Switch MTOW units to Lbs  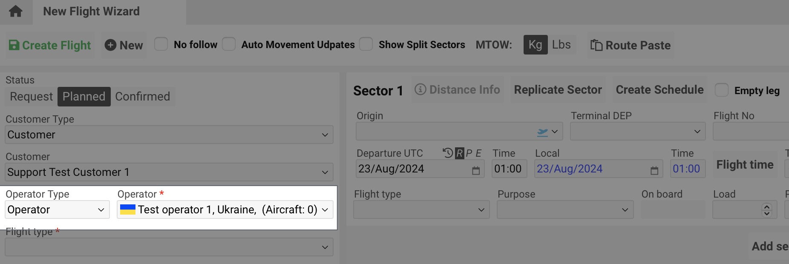click(x=561, y=45)
